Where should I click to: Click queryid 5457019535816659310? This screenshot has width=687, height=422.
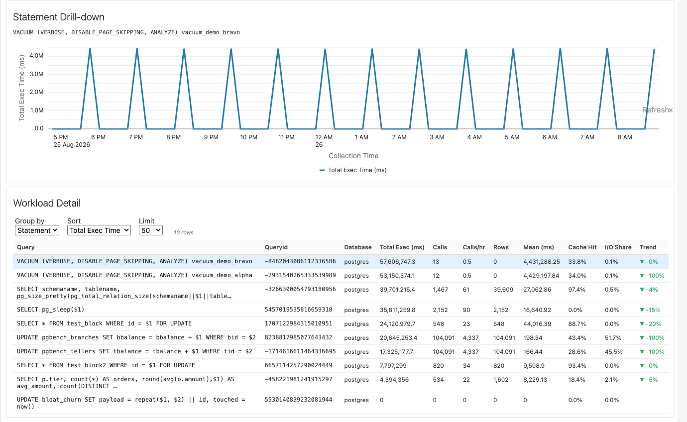pos(298,310)
